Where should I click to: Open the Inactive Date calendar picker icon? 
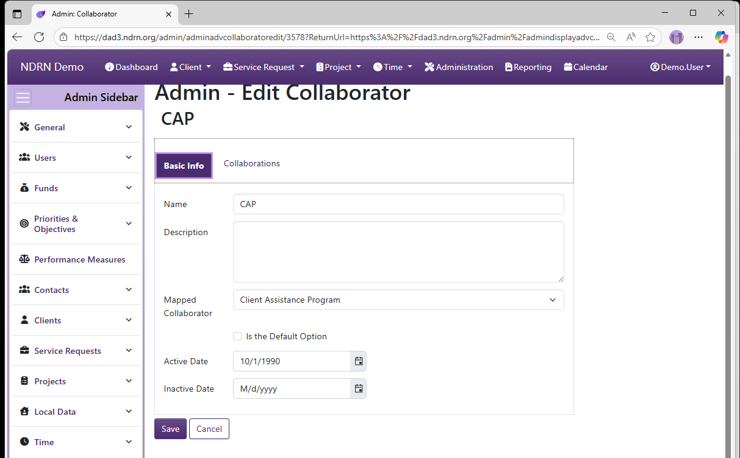coord(359,389)
